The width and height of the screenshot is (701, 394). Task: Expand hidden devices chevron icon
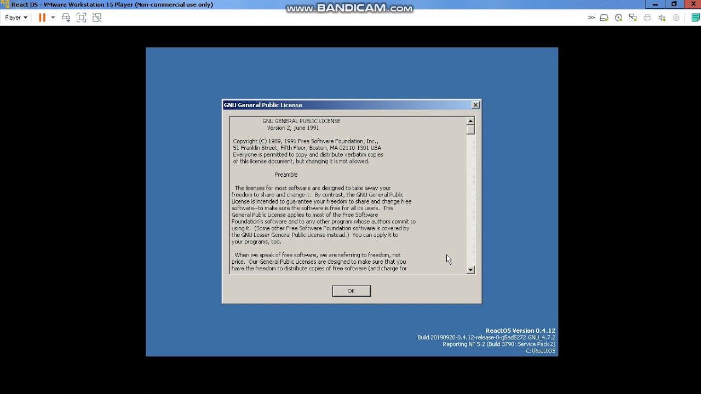591,18
